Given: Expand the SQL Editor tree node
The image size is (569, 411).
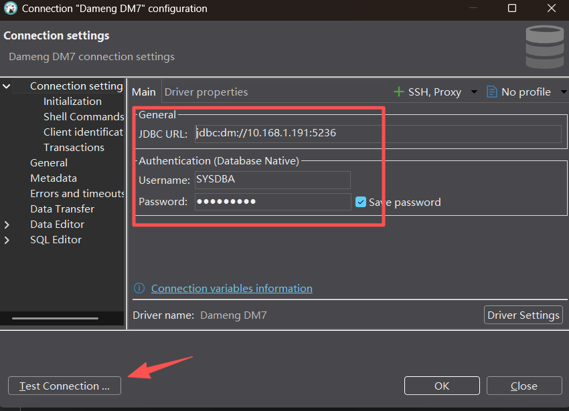Looking at the screenshot, I should (x=7, y=240).
